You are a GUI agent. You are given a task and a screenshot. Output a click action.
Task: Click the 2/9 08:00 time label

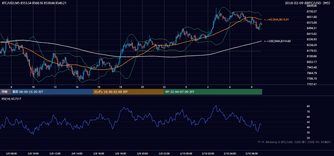11,154
